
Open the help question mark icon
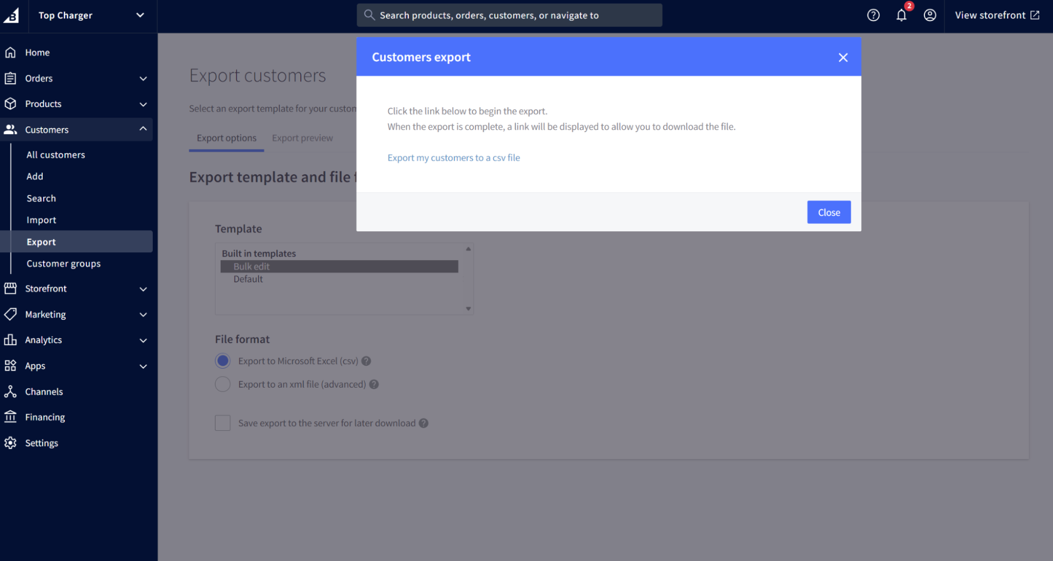[873, 15]
